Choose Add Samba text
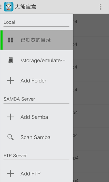The width and height of the screenshot is (109, 182). tap(34, 117)
